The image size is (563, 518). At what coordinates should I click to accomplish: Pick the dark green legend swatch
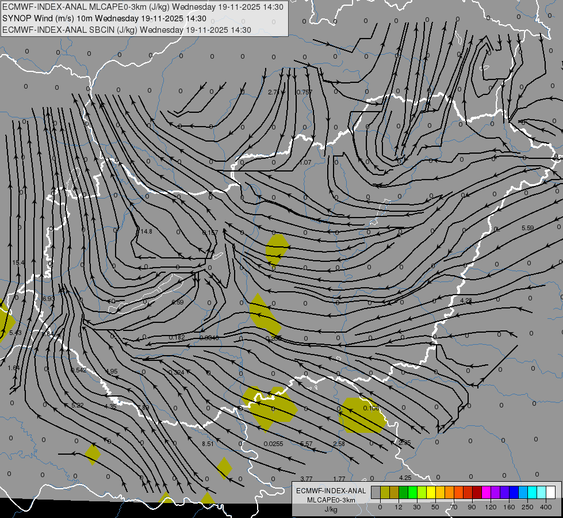[x=404, y=492]
